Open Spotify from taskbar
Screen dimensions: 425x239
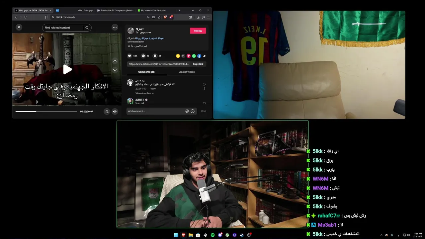click(x=212, y=235)
